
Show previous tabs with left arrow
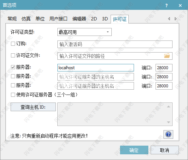pyautogui.click(x=169, y=19)
